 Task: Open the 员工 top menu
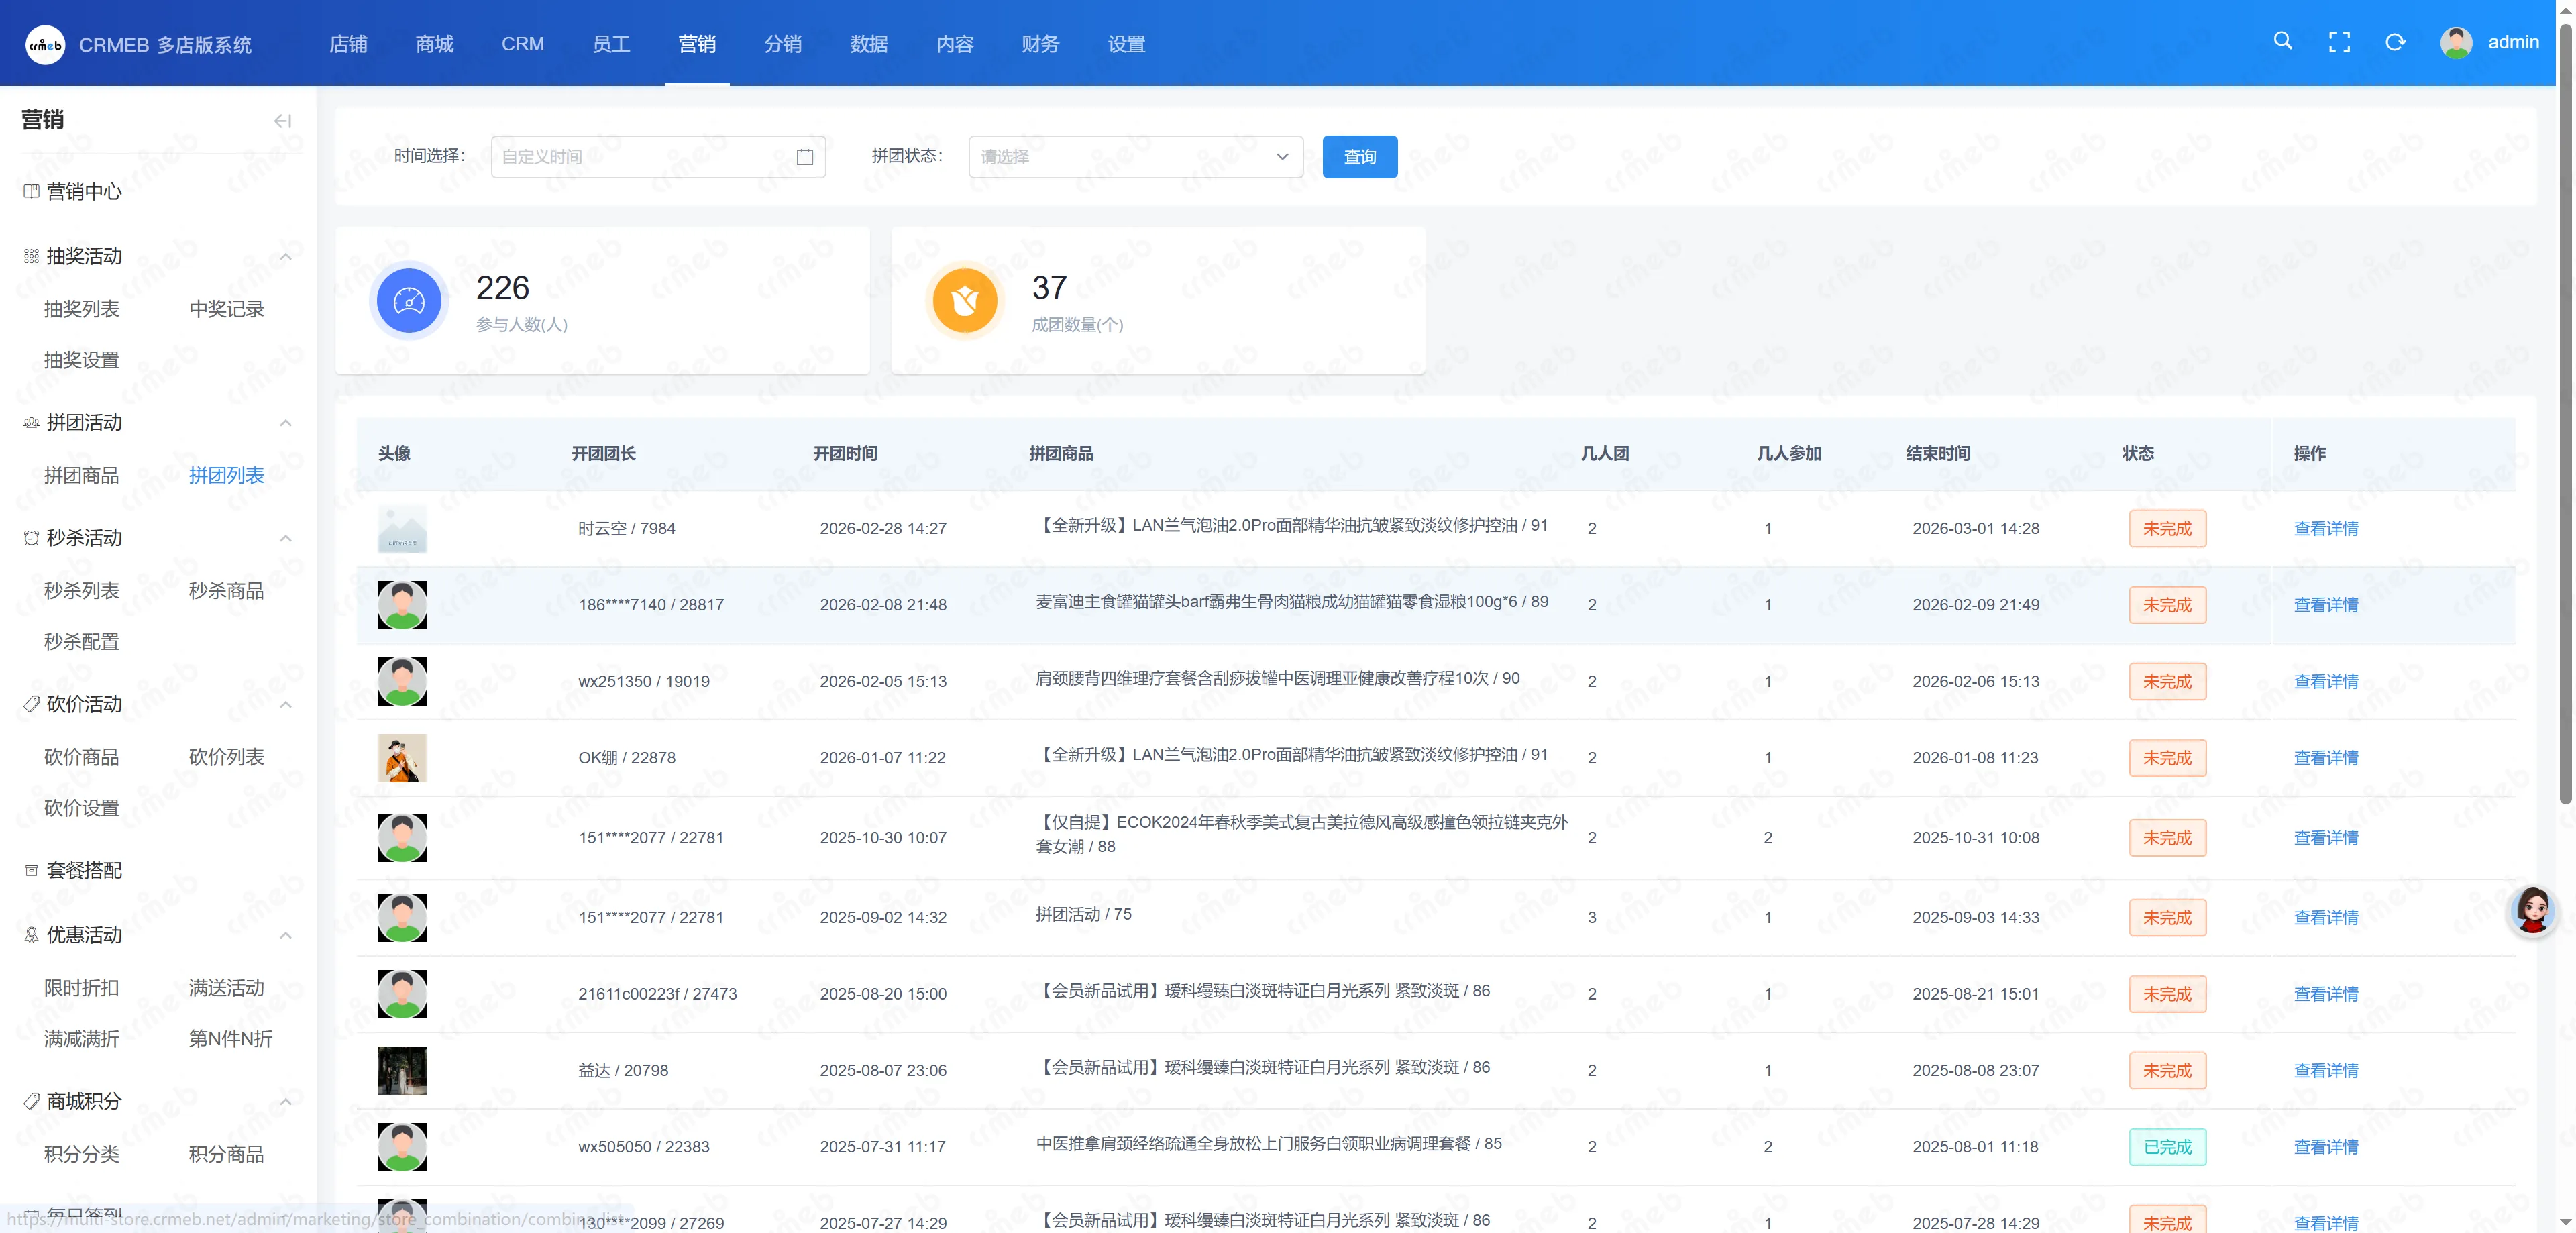[x=611, y=44]
